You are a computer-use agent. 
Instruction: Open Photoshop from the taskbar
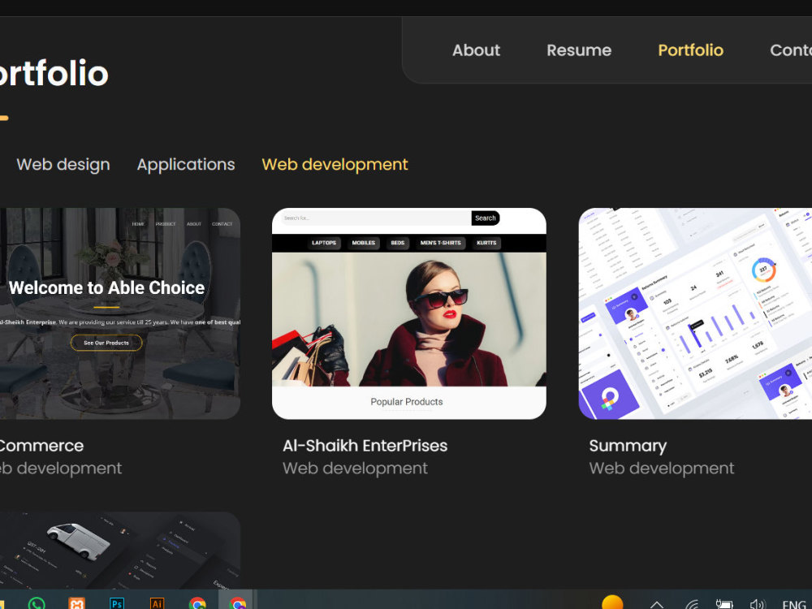coord(117,603)
